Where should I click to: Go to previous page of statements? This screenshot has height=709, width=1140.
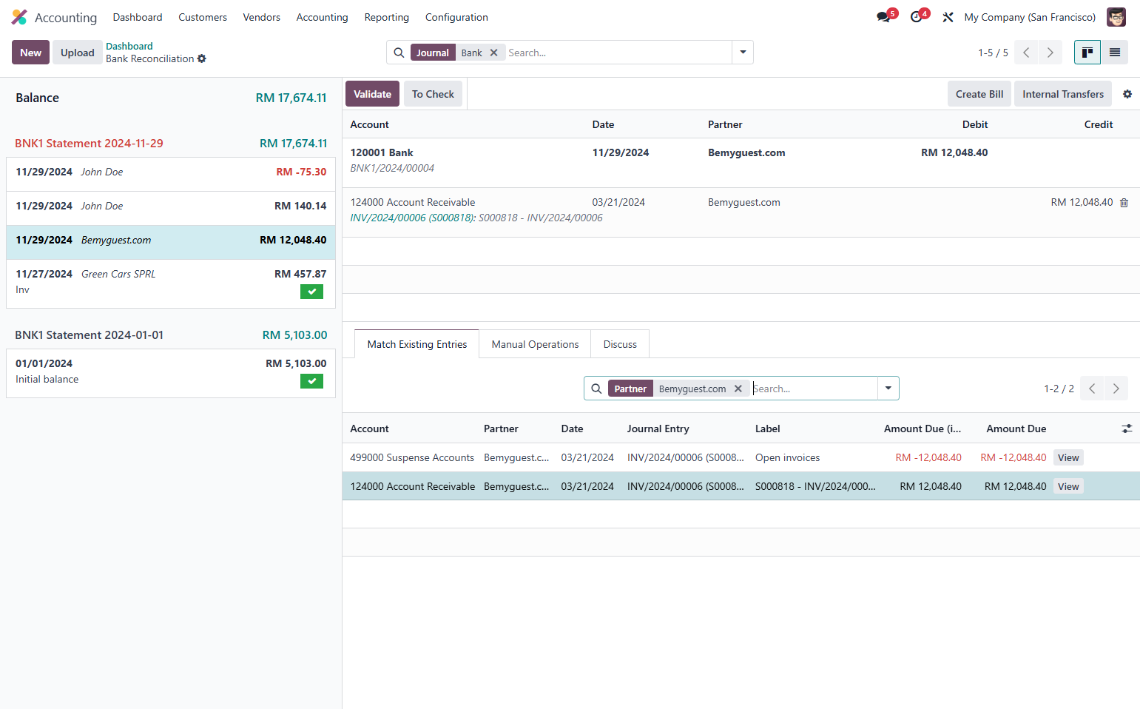coord(1026,53)
